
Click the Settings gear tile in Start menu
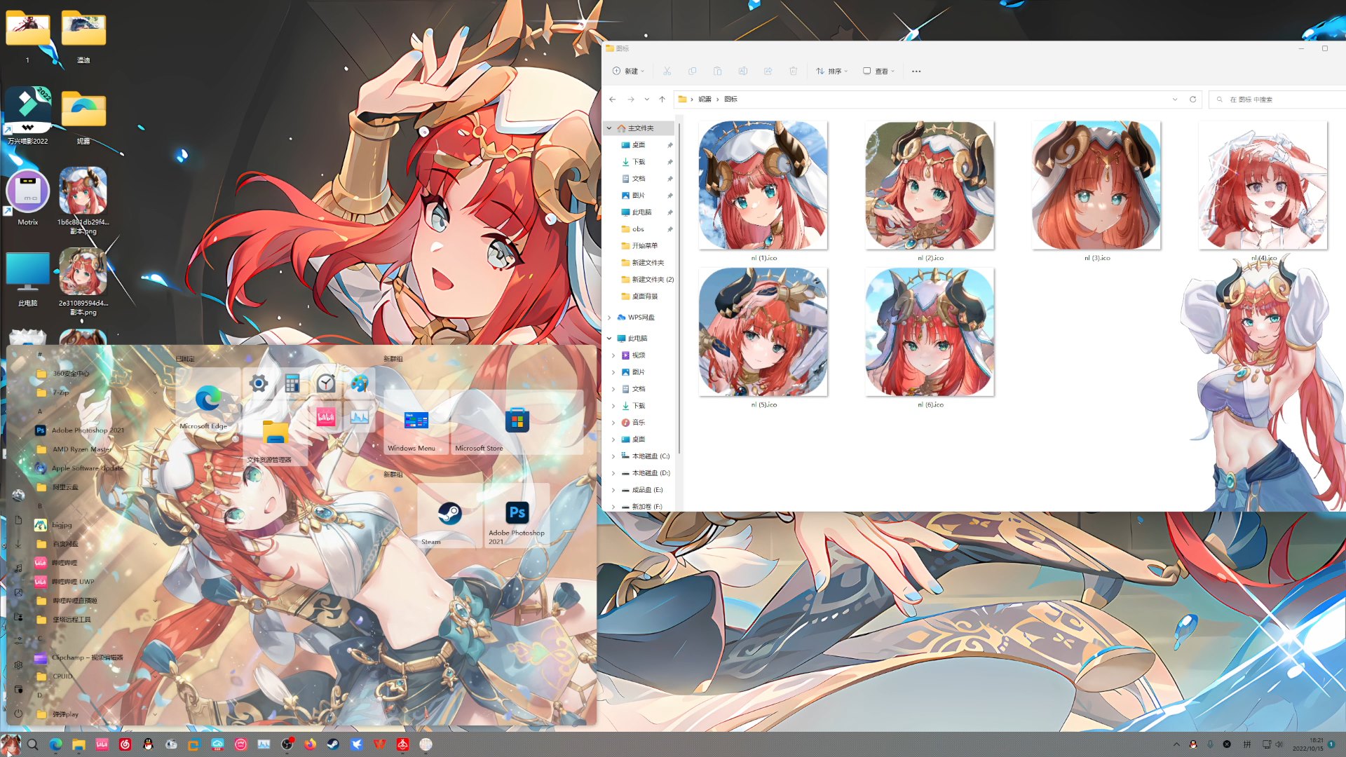click(259, 383)
